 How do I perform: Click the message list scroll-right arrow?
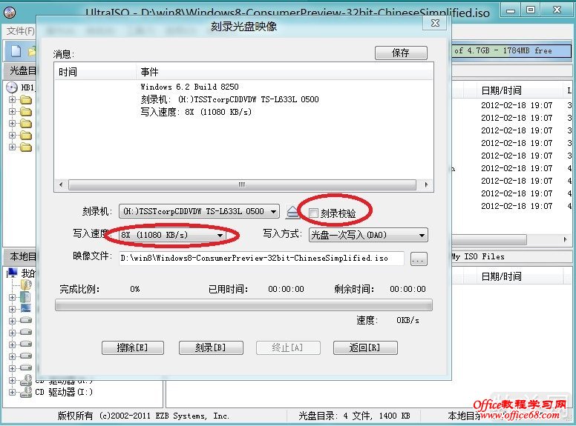pos(426,184)
